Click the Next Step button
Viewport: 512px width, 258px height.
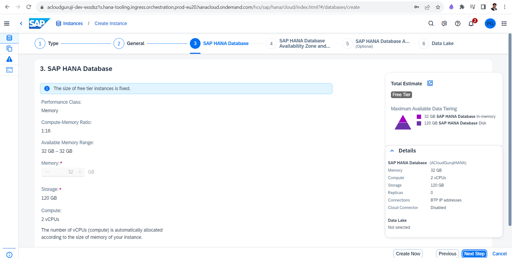coord(474,254)
